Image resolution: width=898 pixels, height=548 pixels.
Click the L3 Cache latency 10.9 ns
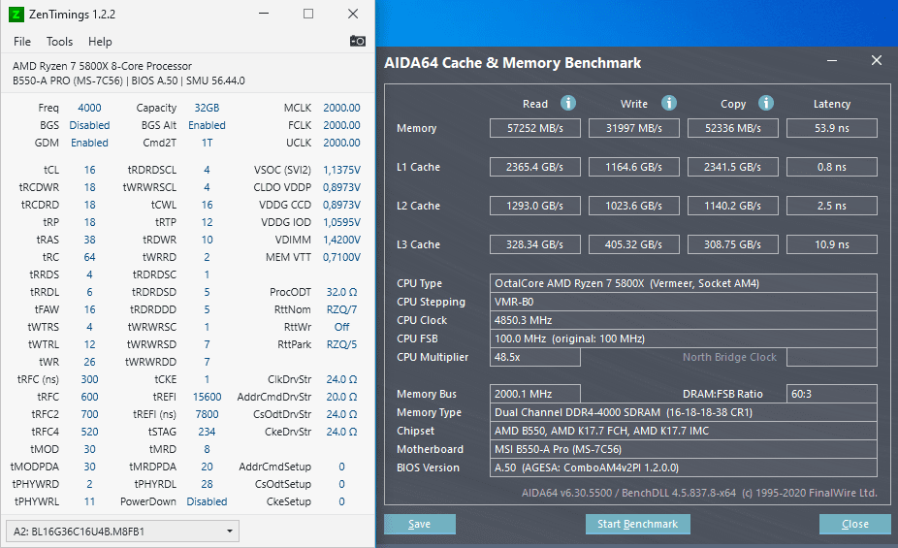click(832, 244)
